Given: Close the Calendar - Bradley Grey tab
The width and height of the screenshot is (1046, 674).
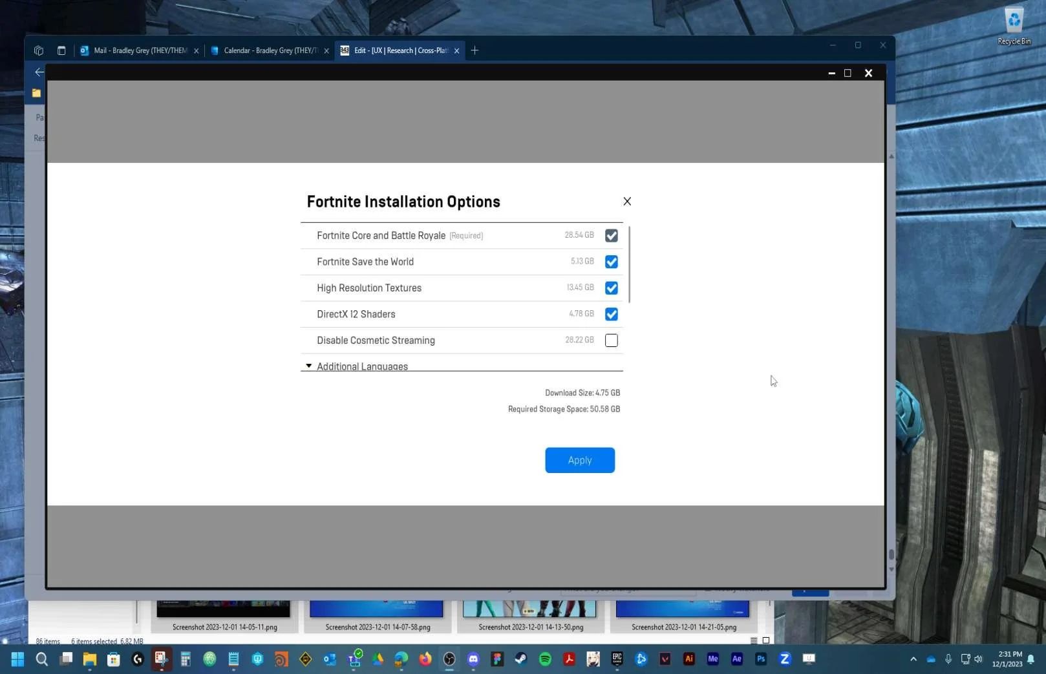Looking at the screenshot, I should click(326, 50).
